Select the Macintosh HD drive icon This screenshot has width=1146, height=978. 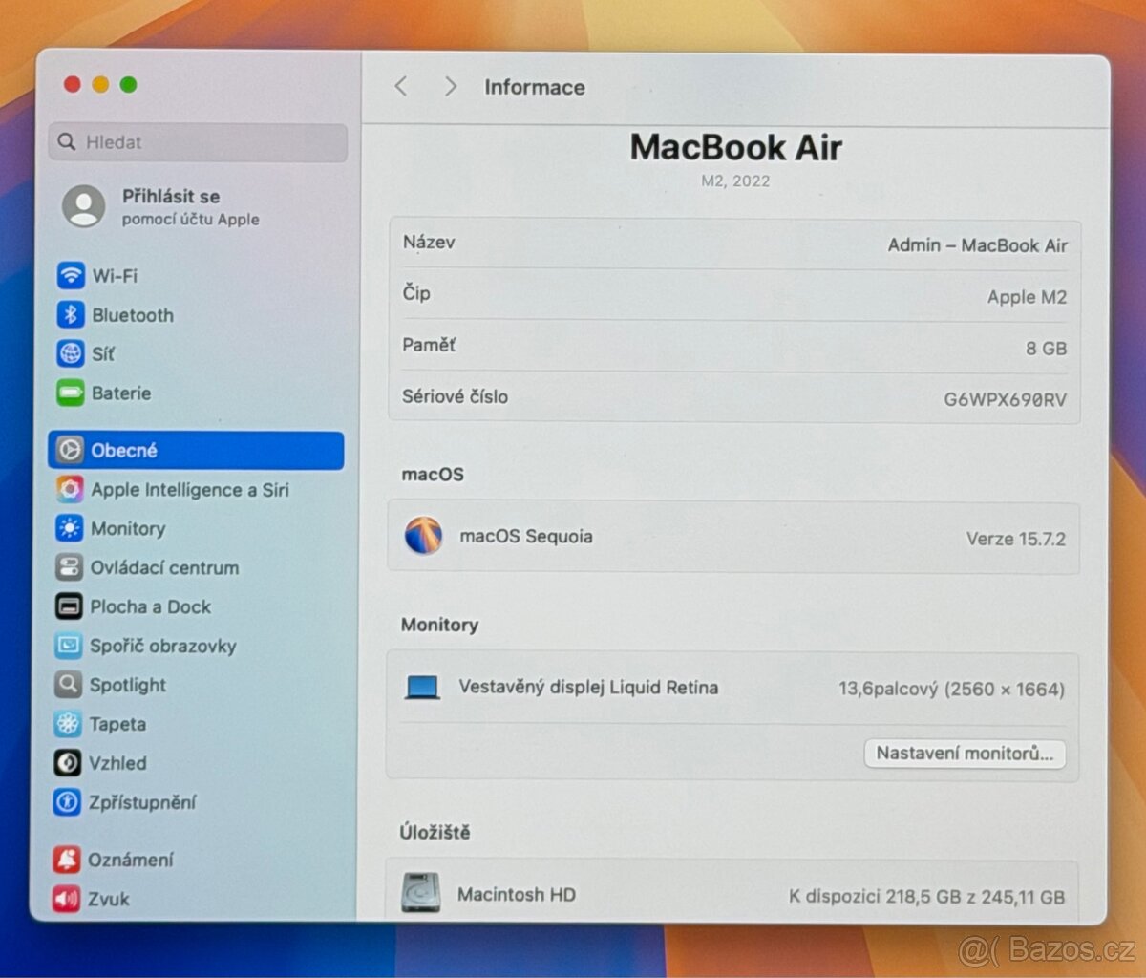pos(423,894)
